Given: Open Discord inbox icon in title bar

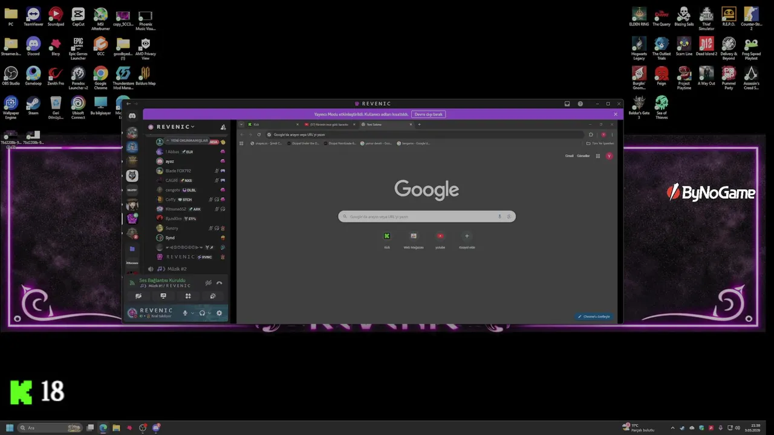Looking at the screenshot, I should pyautogui.click(x=567, y=104).
